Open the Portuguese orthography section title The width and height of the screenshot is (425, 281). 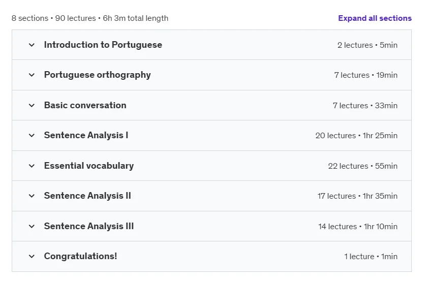[x=97, y=75]
